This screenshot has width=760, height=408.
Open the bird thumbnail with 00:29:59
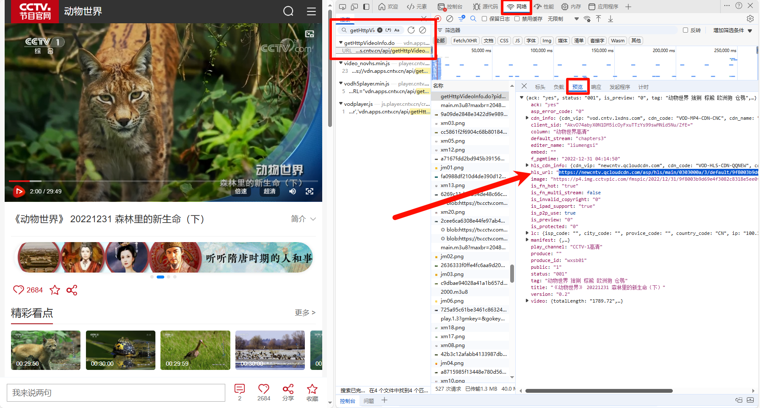[x=195, y=350]
